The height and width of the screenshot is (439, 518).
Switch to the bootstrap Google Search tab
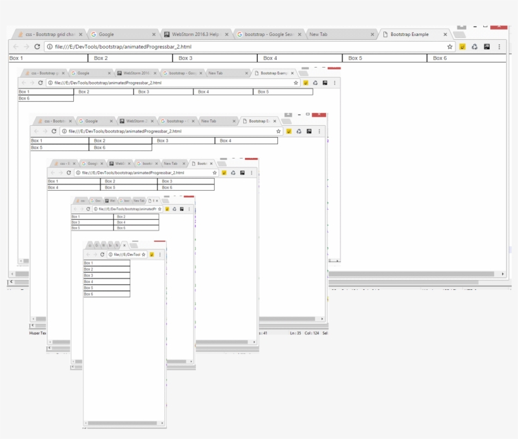click(265, 35)
